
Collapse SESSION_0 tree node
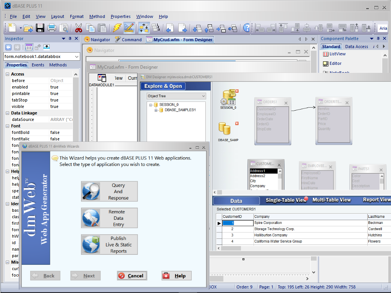coord(150,105)
